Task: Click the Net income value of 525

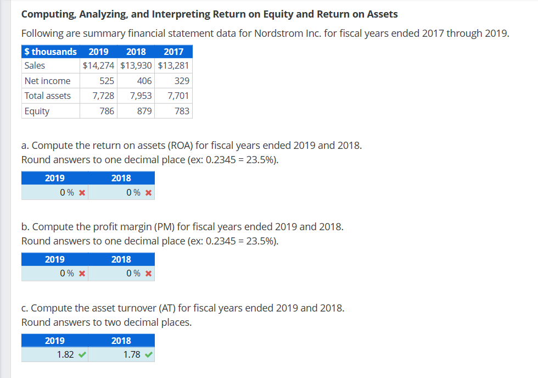Action: point(108,80)
